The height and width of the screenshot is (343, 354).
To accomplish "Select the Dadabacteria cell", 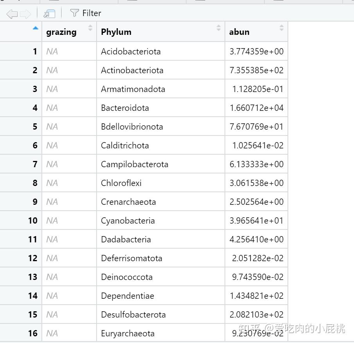I will point(161,239).
